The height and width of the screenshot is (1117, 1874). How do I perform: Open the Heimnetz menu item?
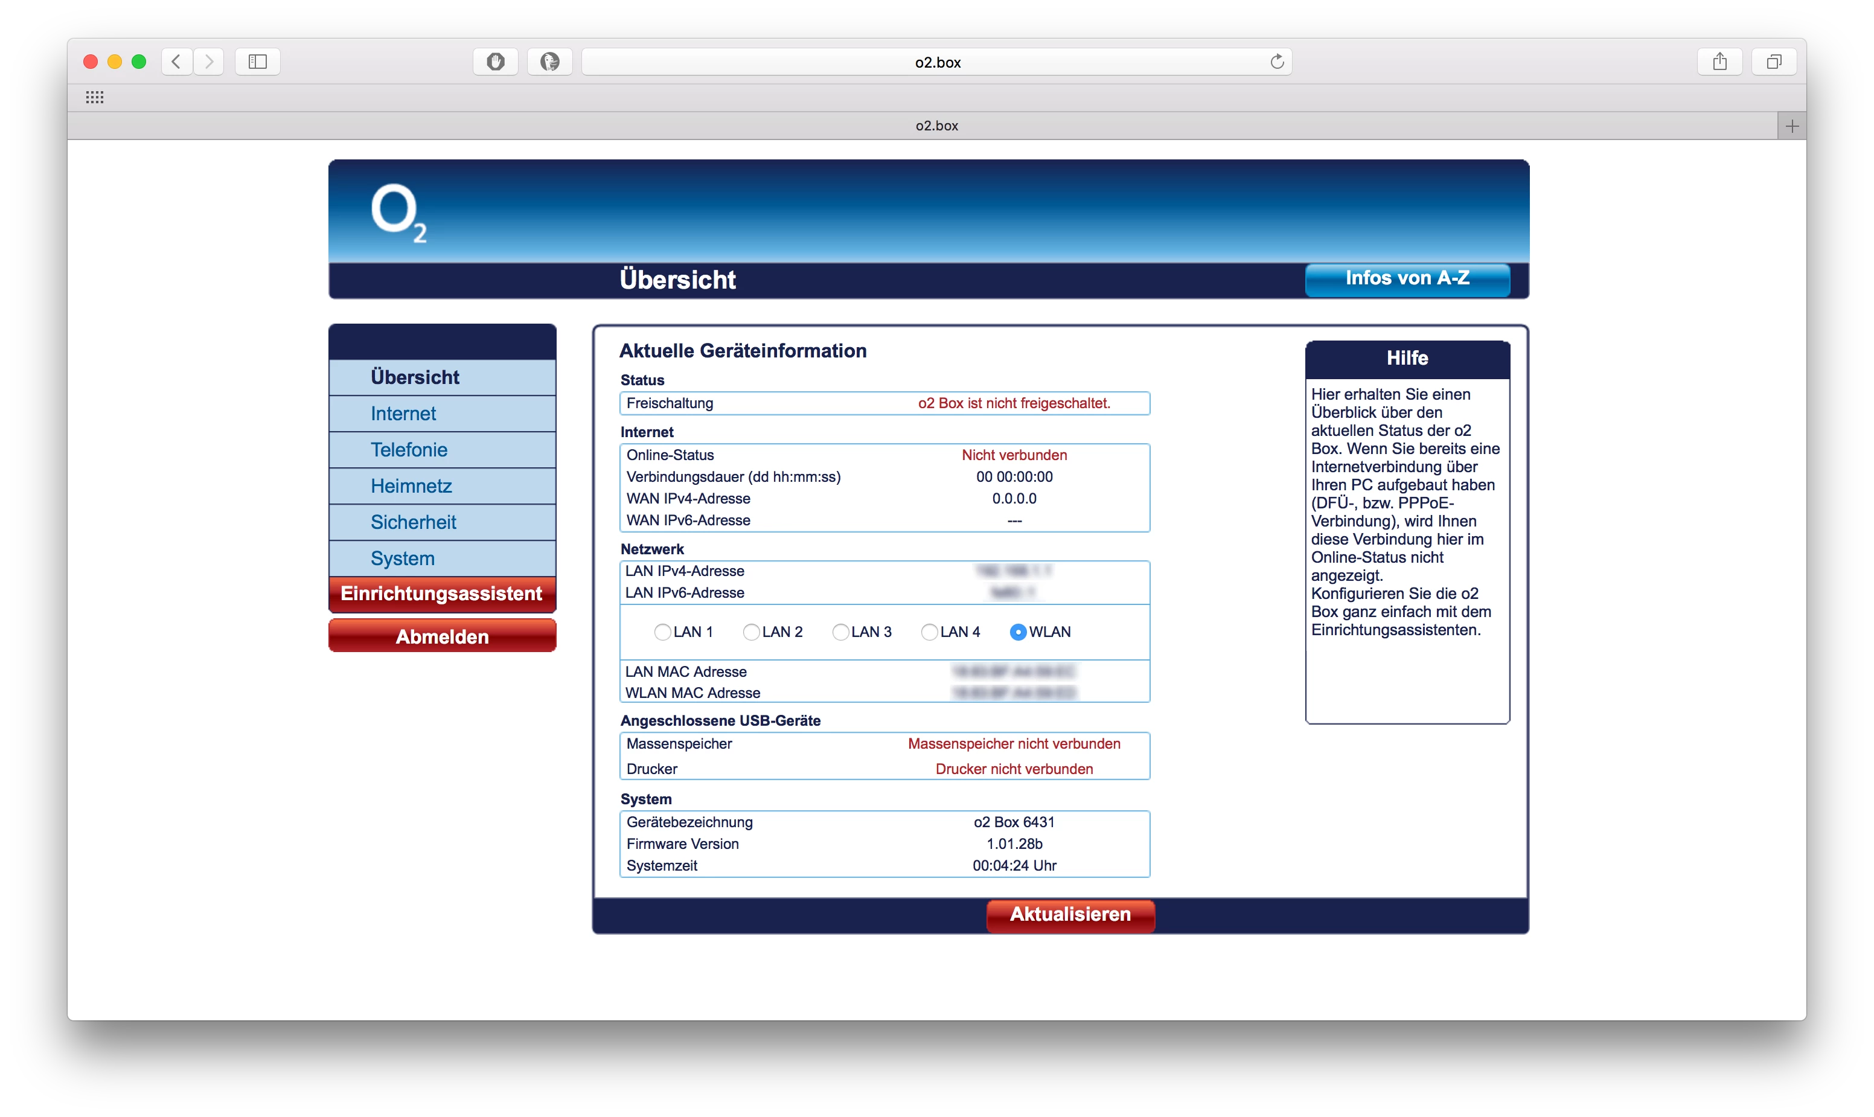coord(411,486)
